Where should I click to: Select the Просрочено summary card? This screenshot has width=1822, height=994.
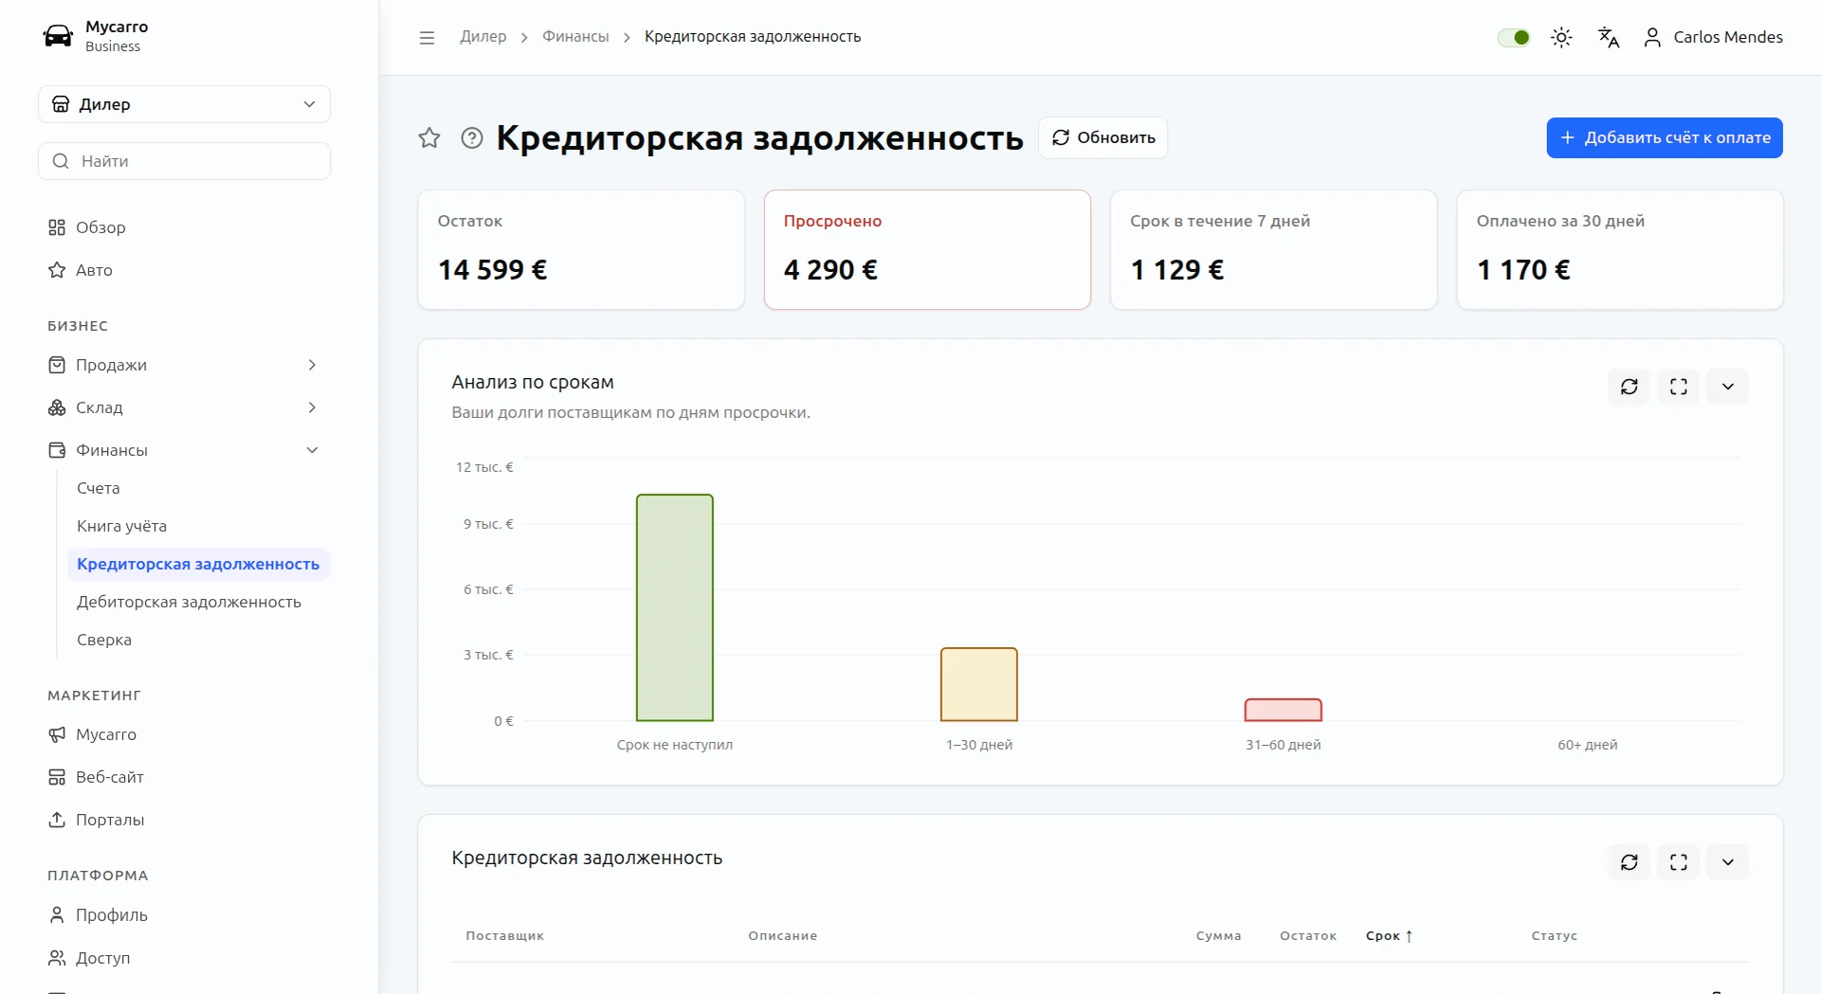pos(927,249)
